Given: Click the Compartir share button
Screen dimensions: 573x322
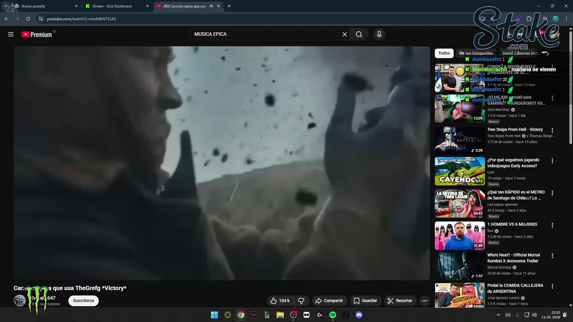Looking at the screenshot, I should (329, 301).
